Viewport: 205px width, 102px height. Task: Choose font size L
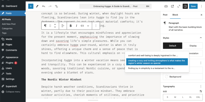point(183,97)
